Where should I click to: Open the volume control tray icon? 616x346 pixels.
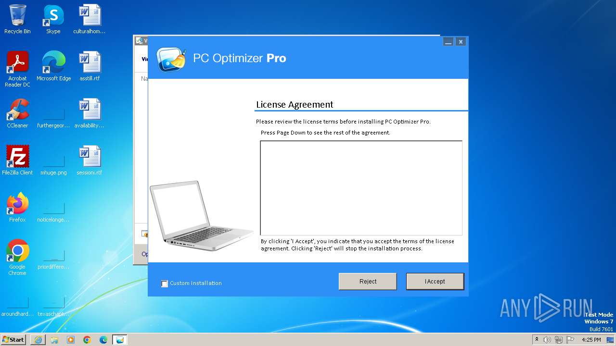coord(547,340)
